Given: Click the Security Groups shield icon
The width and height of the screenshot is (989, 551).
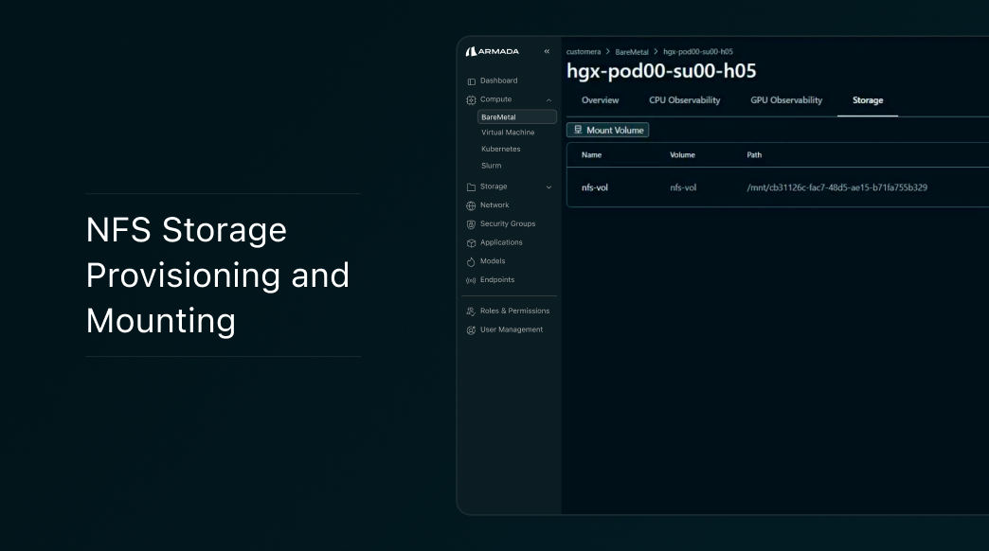Looking at the screenshot, I should [x=471, y=224].
